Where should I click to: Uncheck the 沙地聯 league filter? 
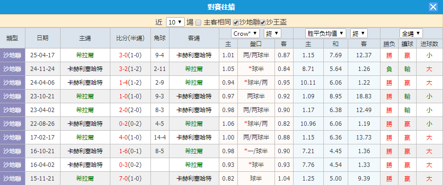pyautogui.click(x=235, y=23)
